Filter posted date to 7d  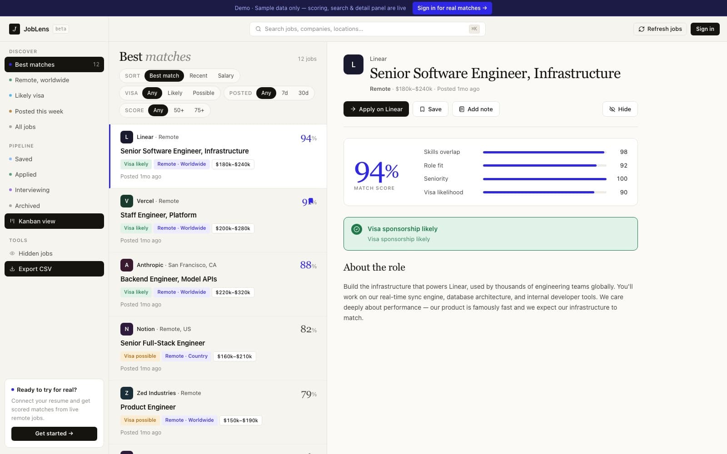(x=284, y=93)
